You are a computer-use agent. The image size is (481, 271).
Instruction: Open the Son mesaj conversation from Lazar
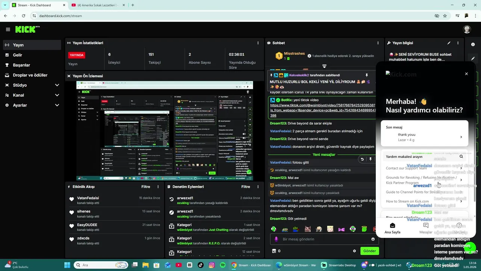(424, 133)
